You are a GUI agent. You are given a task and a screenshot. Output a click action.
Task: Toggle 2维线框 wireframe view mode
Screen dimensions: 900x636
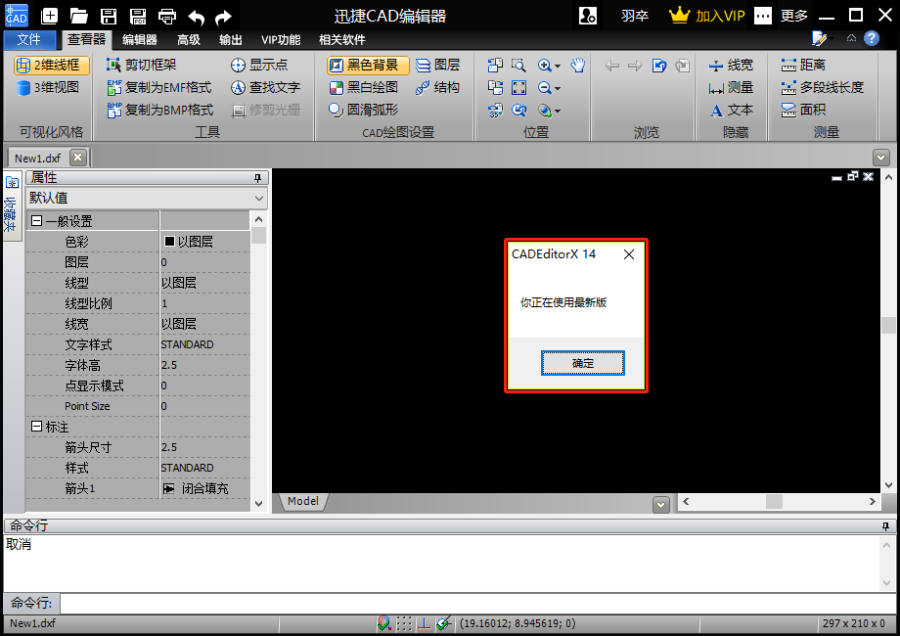coord(51,65)
